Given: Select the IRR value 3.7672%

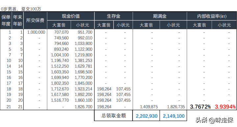Looking at the screenshot, I should pyautogui.click(x=200, y=107).
